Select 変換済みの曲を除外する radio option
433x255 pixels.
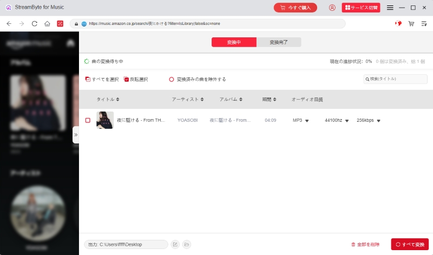(x=172, y=80)
